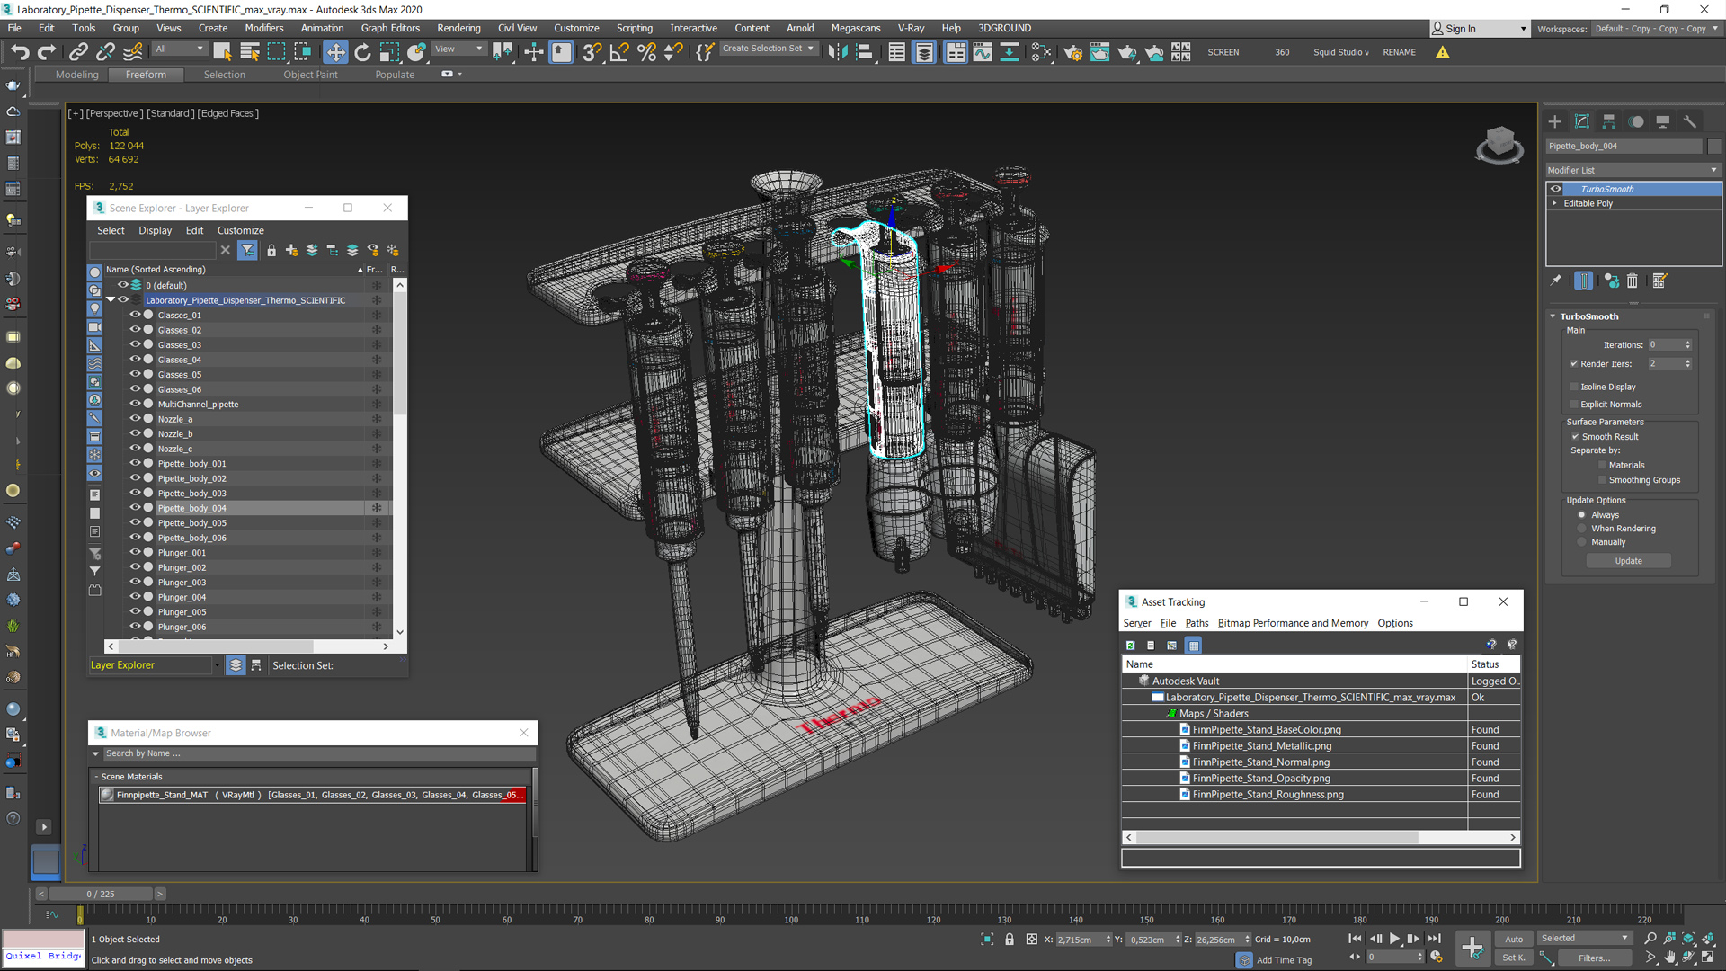
Task: Select the When Rendering radio option
Action: pyautogui.click(x=1582, y=529)
